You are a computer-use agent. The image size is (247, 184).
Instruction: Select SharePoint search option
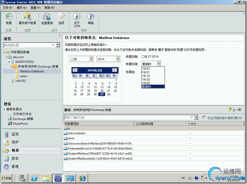point(18,124)
